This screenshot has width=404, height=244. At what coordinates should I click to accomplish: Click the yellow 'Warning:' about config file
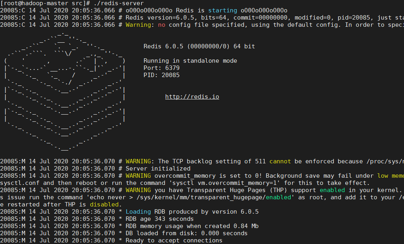[140, 25]
